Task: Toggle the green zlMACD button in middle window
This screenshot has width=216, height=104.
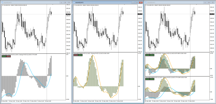Action: (x=80, y=55)
